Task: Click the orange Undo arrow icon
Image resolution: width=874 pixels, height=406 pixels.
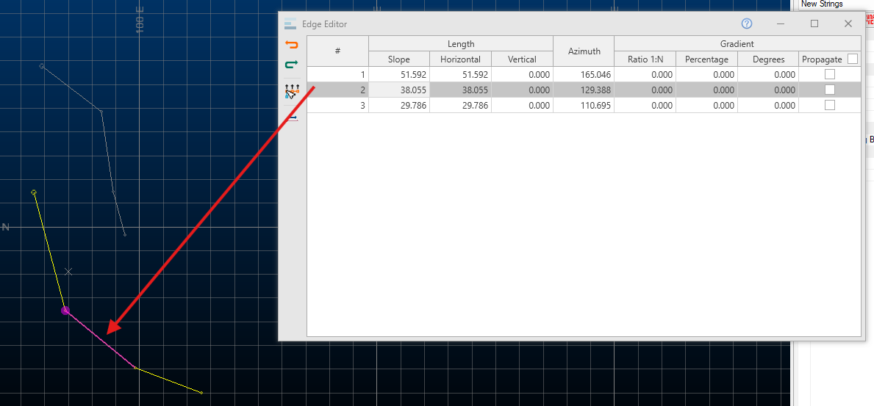Action: point(292,45)
